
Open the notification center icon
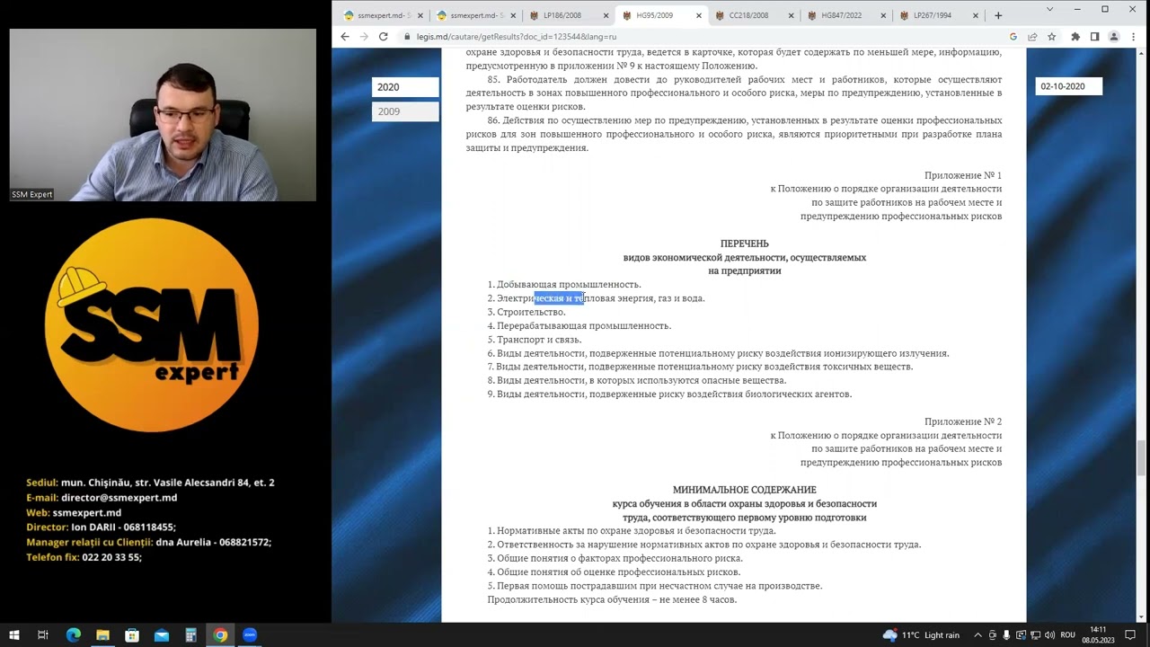tap(1131, 635)
